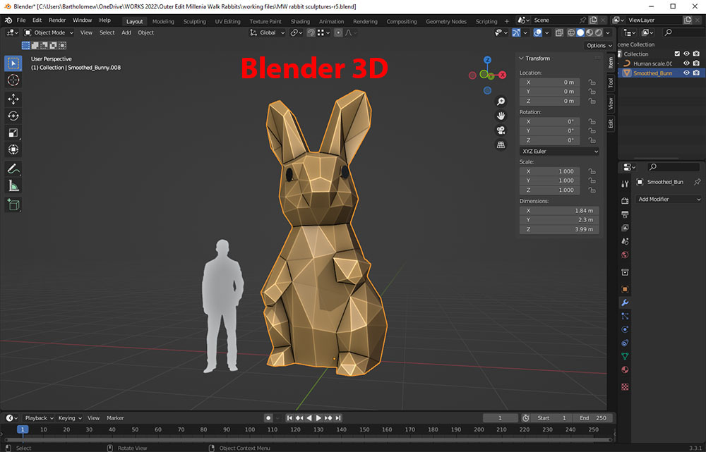Jump to the start frame button

pos(289,418)
